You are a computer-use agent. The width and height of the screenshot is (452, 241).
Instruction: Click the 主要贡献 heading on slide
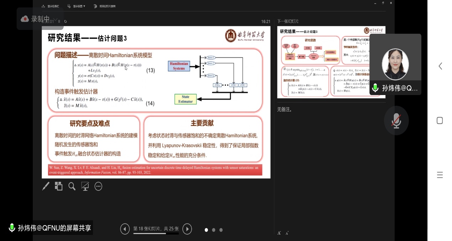click(x=202, y=123)
